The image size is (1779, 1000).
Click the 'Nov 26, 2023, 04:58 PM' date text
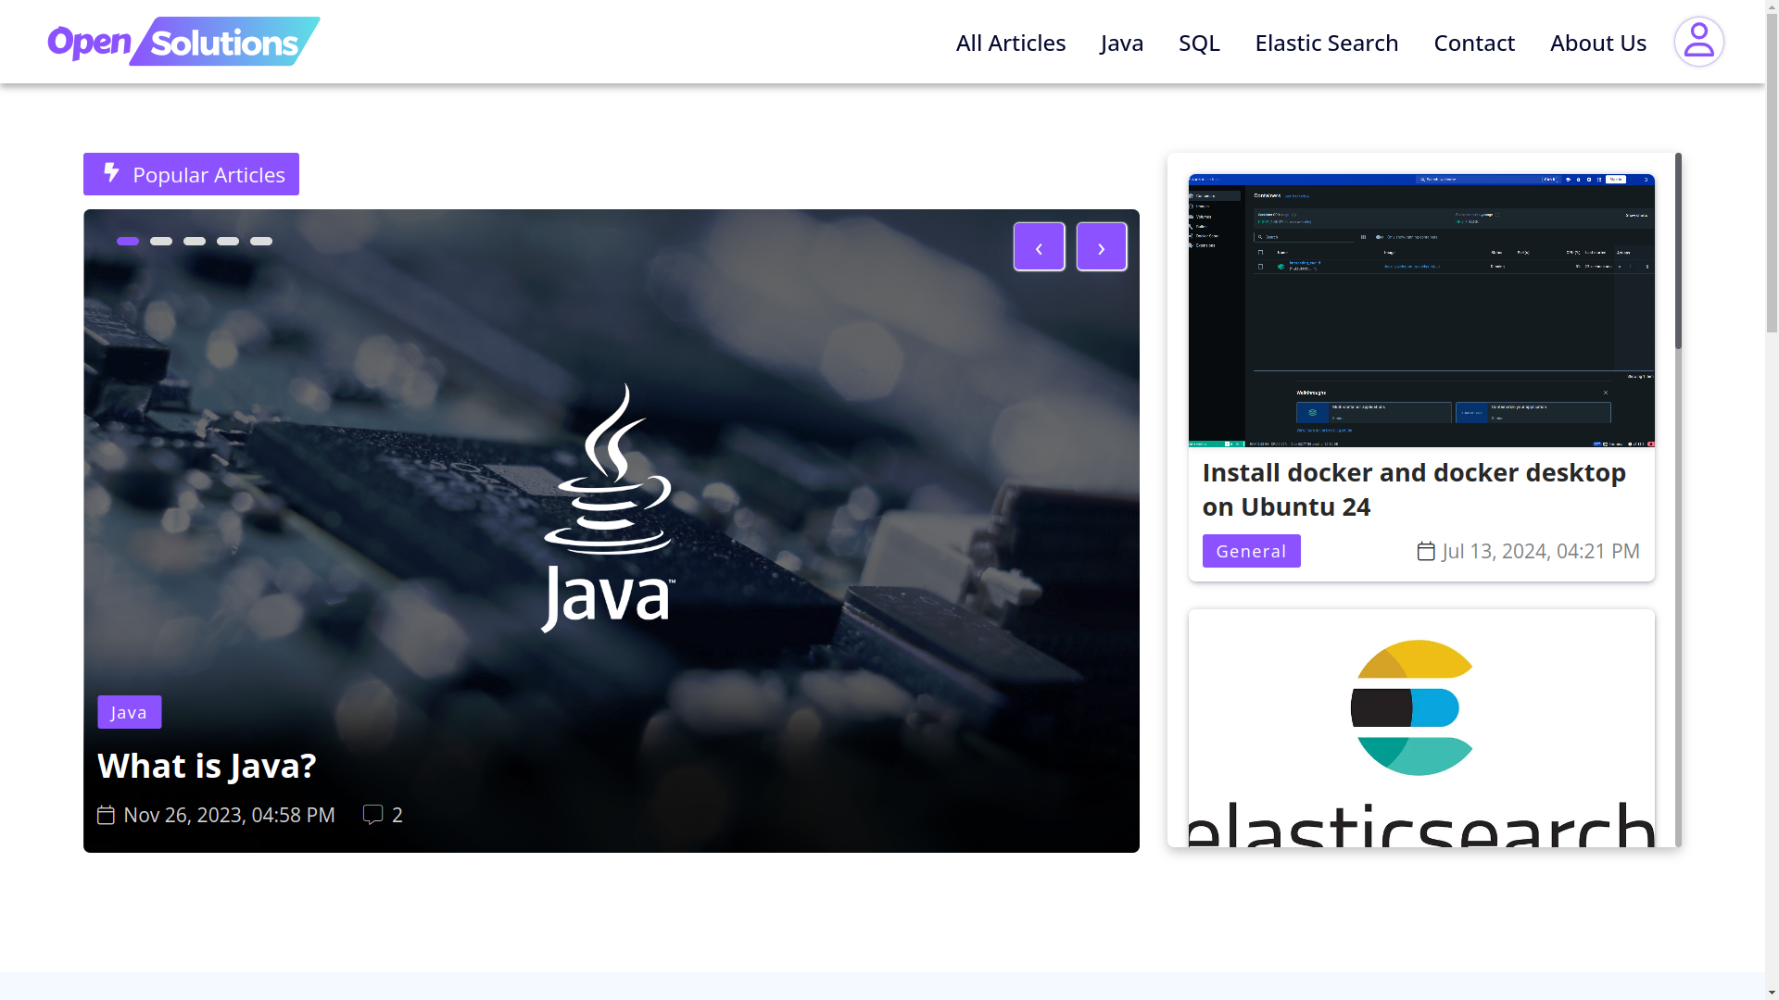point(230,815)
